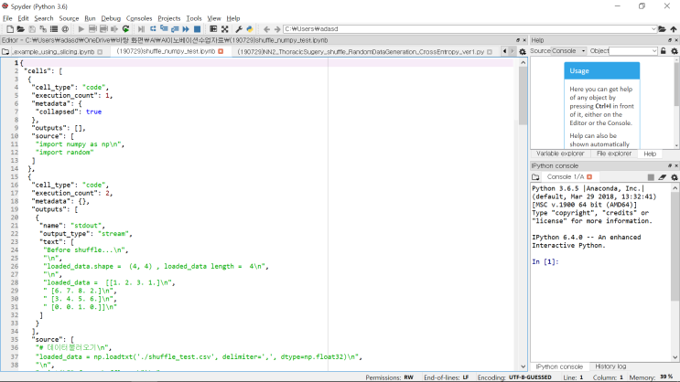Open editor options gear icon
Image resolution: width=680 pixels, height=382 pixels.
tap(523, 51)
